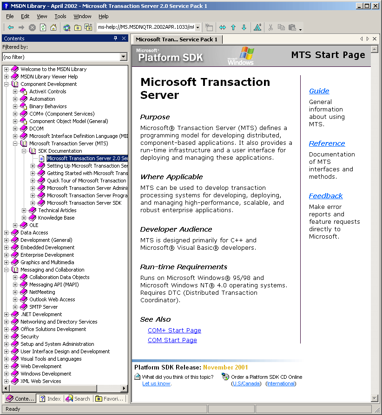382x415 pixels.
Task: Click the envelope icon beside topic feedback
Action: coord(137,376)
